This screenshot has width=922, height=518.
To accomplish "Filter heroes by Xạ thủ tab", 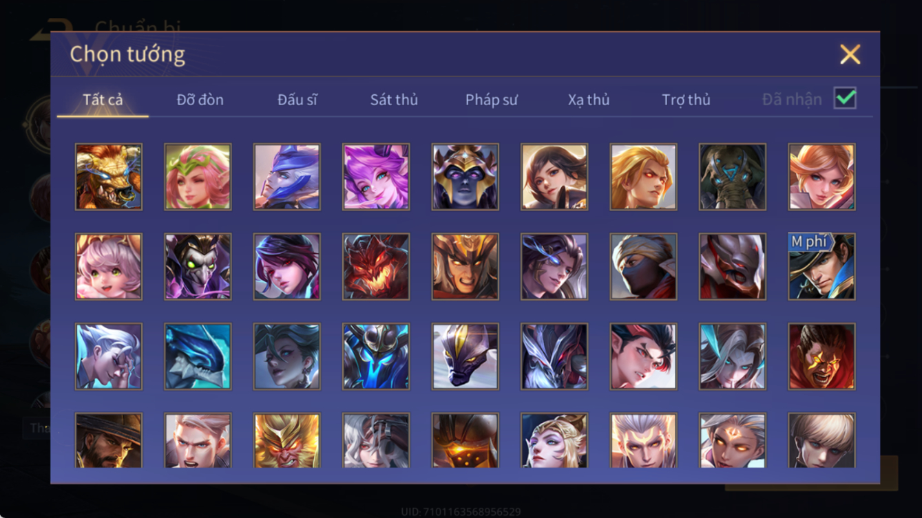I will [589, 100].
